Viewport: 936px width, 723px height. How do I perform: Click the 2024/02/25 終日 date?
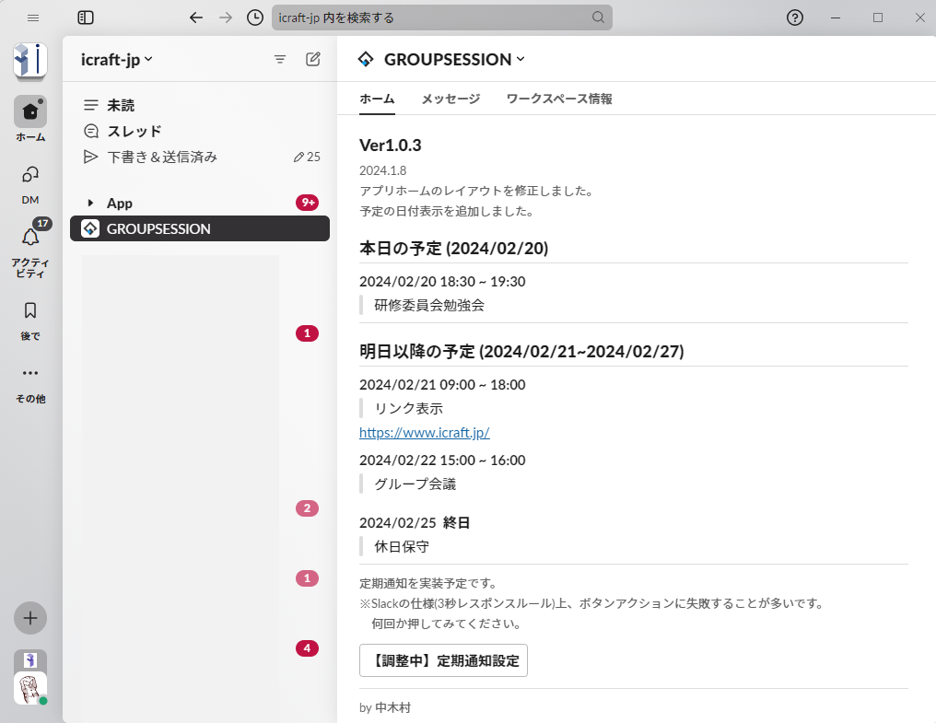[415, 523]
